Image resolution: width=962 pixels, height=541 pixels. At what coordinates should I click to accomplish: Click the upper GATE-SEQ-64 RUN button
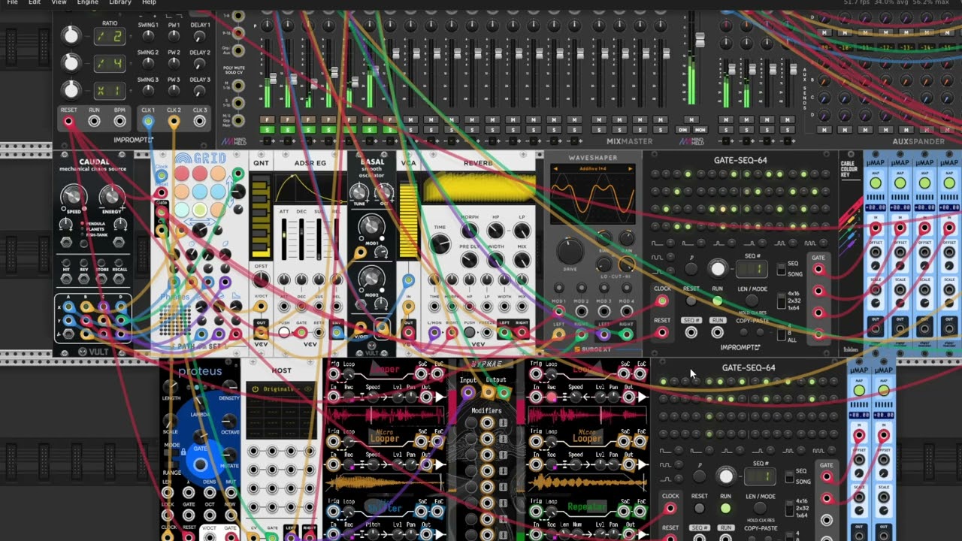(x=718, y=301)
